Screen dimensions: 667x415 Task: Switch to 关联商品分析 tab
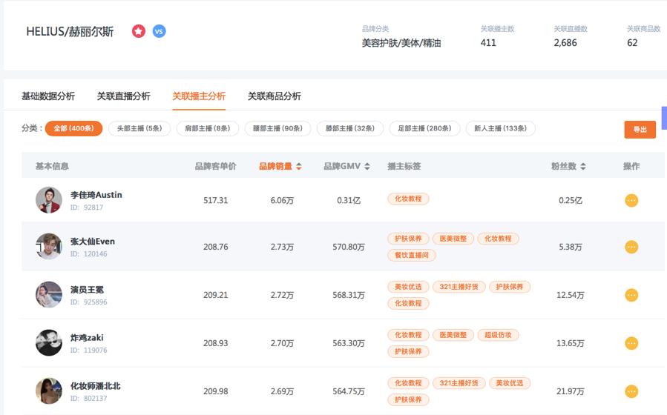pos(275,96)
